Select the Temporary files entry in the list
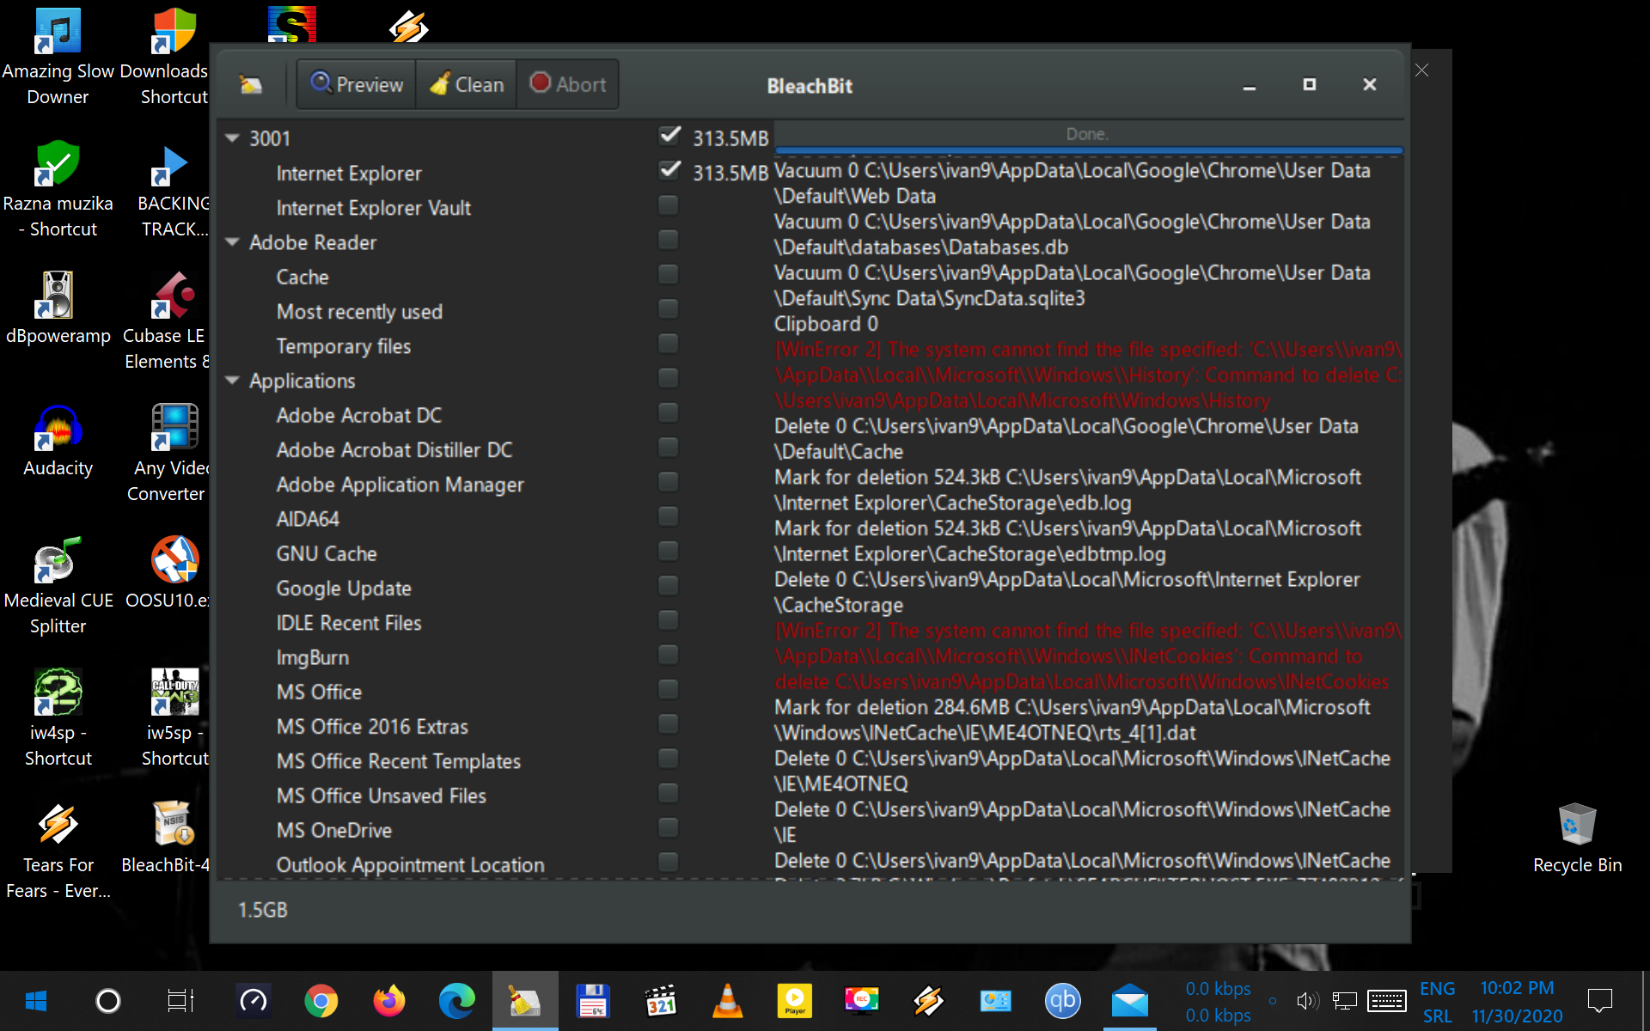Image resolution: width=1650 pixels, height=1031 pixels. [x=343, y=345]
